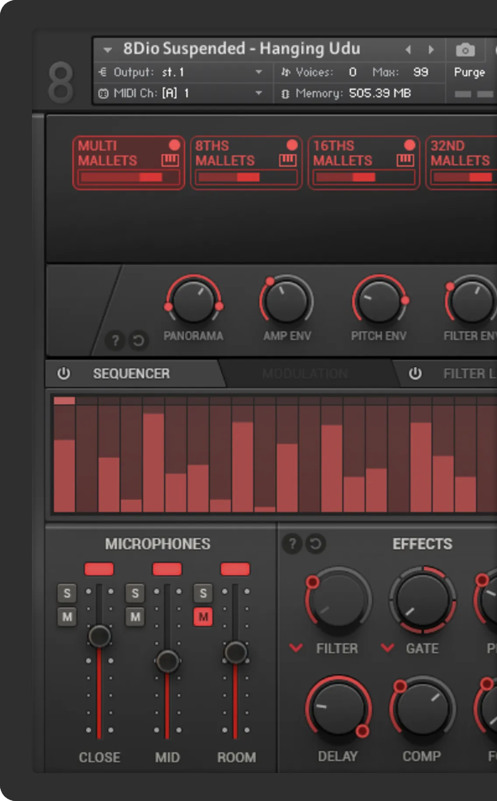Viewport: 497px width, 801px height.
Task: Open the help icon in EFFECTS section
Action: (292, 544)
